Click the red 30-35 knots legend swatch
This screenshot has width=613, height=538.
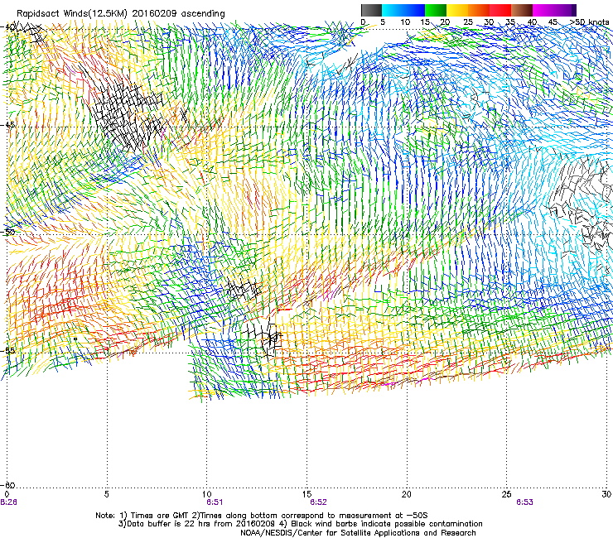[500, 10]
